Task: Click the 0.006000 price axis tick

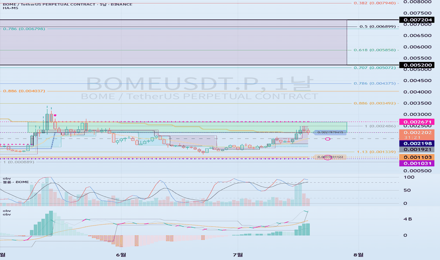Action: tap(417, 47)
